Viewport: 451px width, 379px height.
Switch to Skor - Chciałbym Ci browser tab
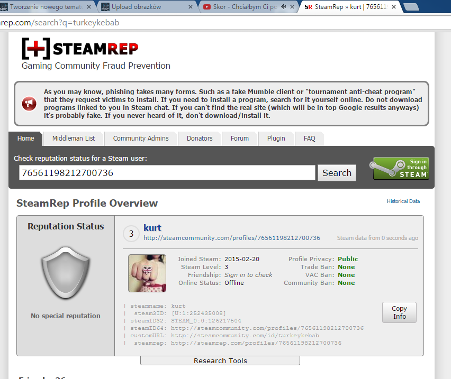(245, 7)
